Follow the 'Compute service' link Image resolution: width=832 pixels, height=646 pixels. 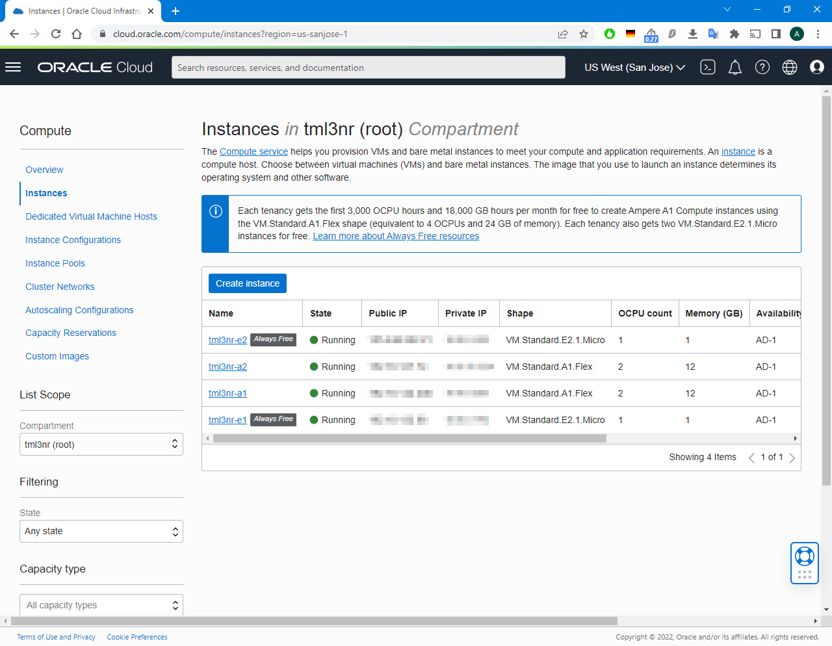(253, 151)
